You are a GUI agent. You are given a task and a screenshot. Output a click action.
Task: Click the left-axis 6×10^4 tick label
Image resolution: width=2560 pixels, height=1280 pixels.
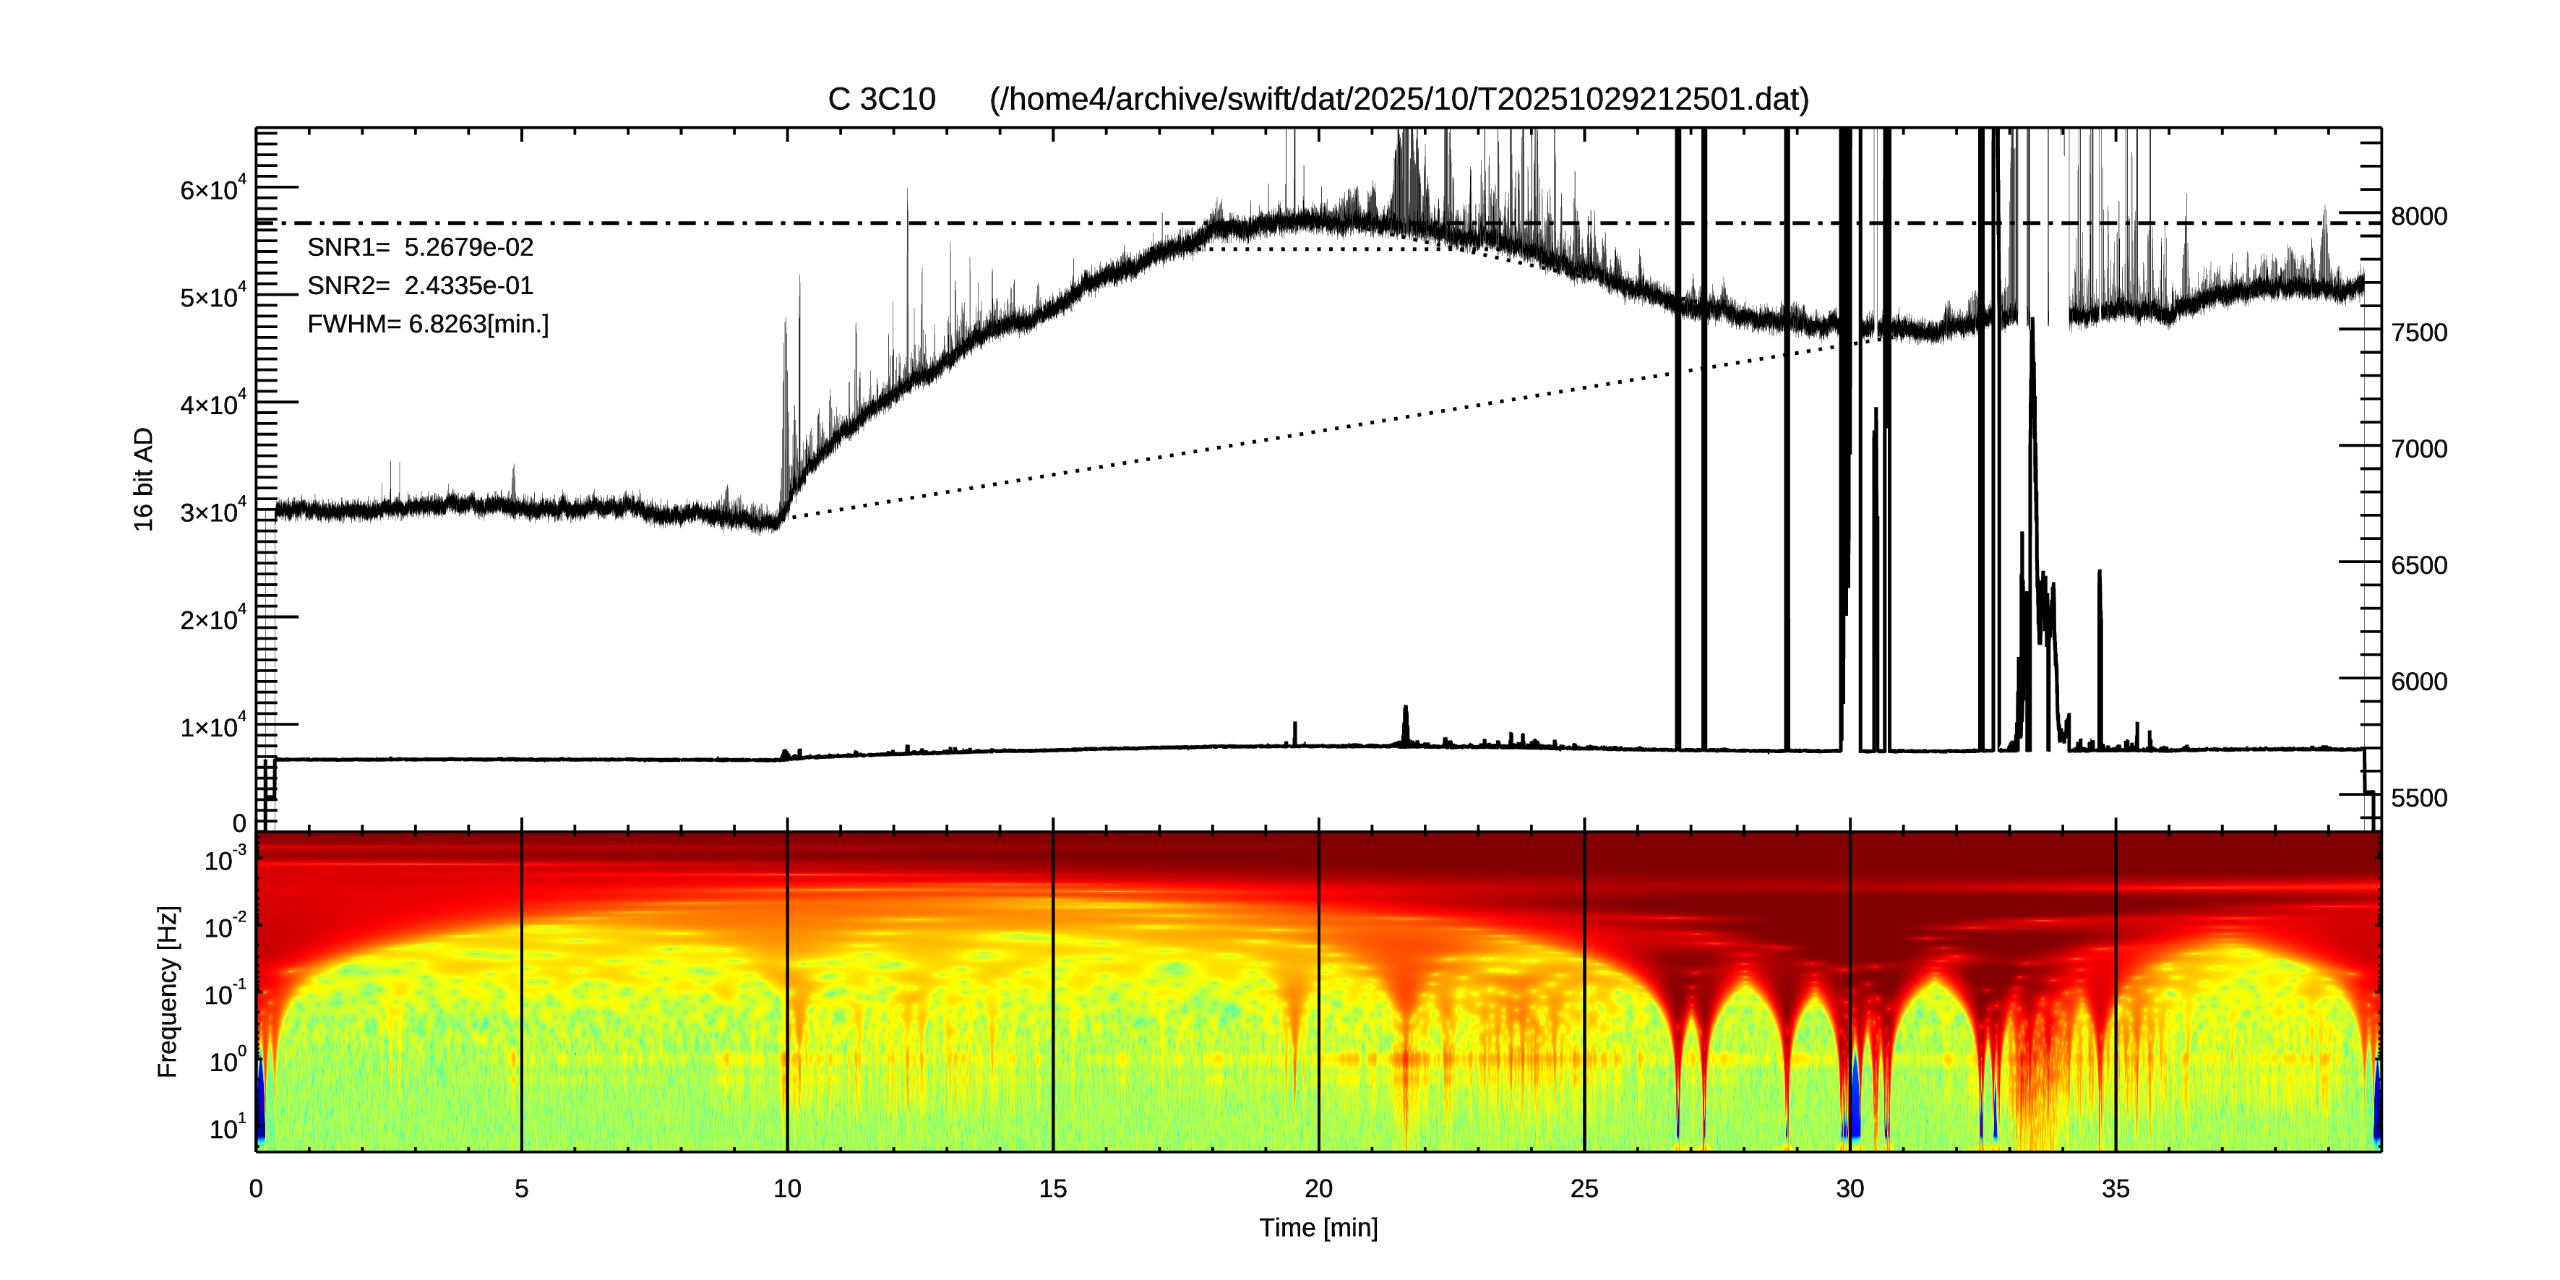tap(212, 189)
